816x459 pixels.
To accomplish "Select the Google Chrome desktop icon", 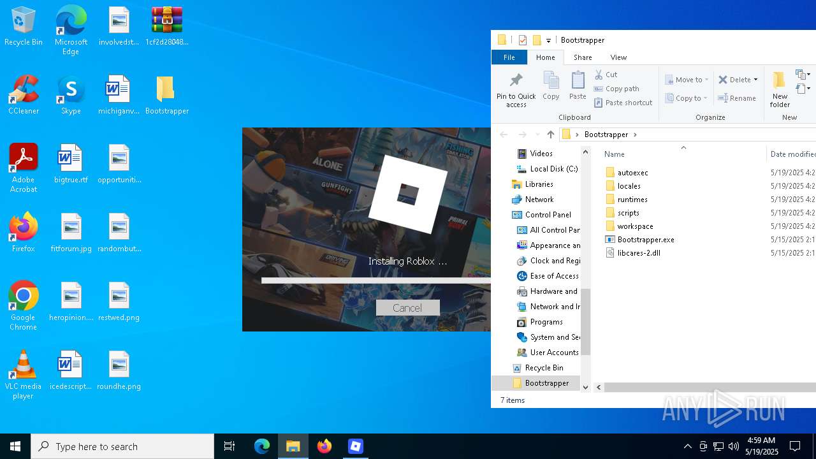I will (x=24, y=306).
